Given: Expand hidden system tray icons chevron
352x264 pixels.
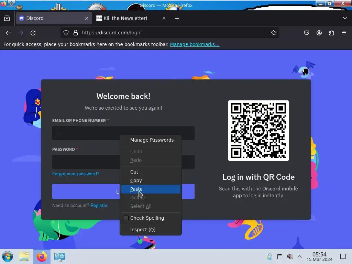Looking at the screenshot, I should click(x=300, y=256).
